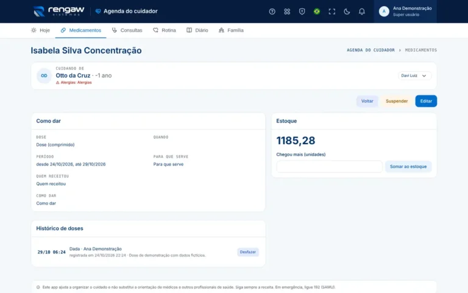Click Somar ao estoque button
The height and width of the screenshot is (293, 468).
click(408, 167)
